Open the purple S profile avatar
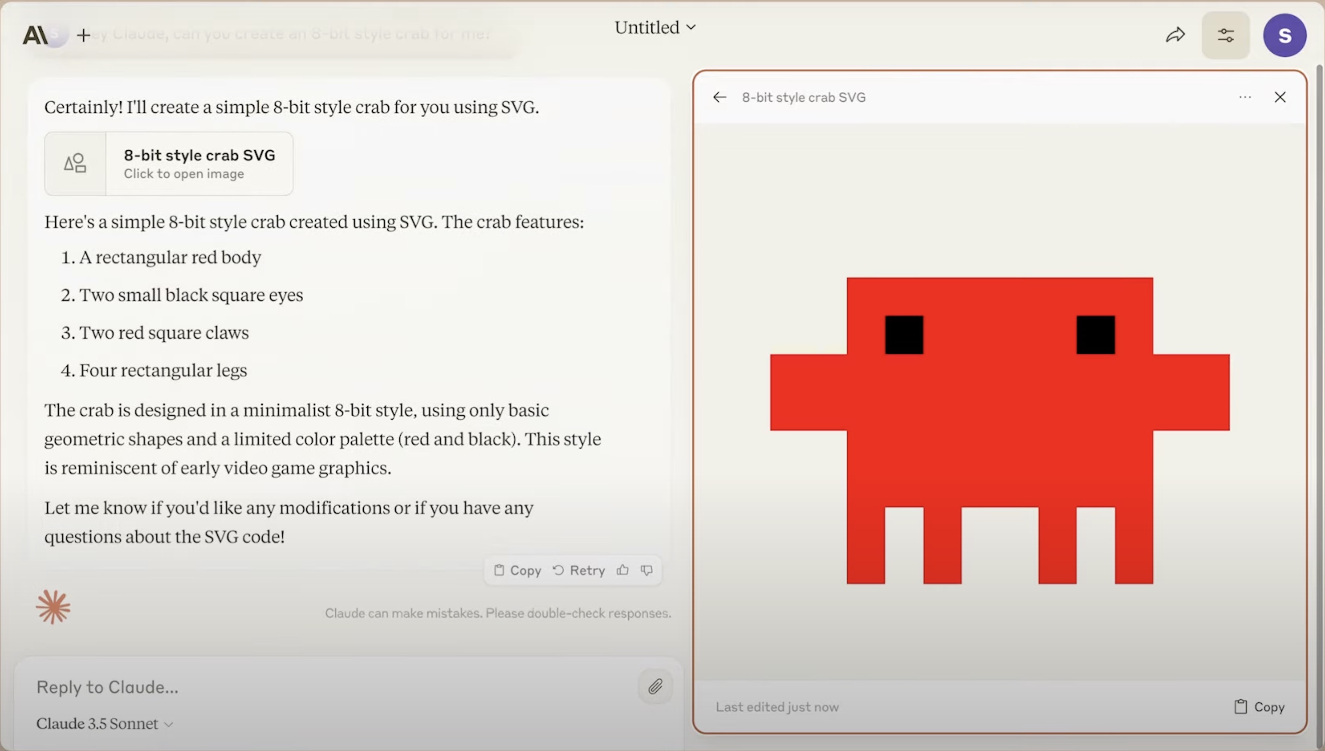Image resolution: width=1325 pixels, height=751 pixels. (x=1284, y=35)
